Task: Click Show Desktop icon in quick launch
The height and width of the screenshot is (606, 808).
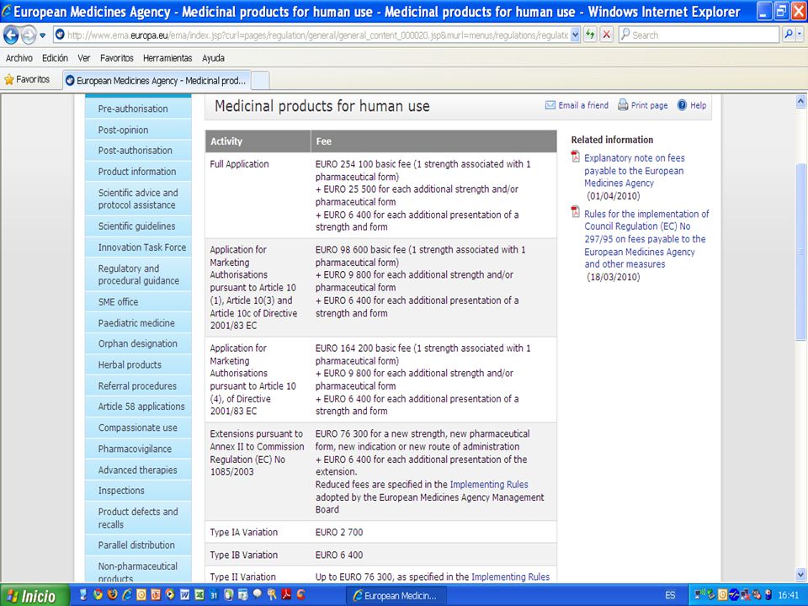Action: point(83,595)
